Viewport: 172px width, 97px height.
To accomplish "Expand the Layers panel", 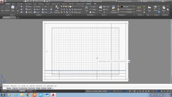I will (69, 15).
